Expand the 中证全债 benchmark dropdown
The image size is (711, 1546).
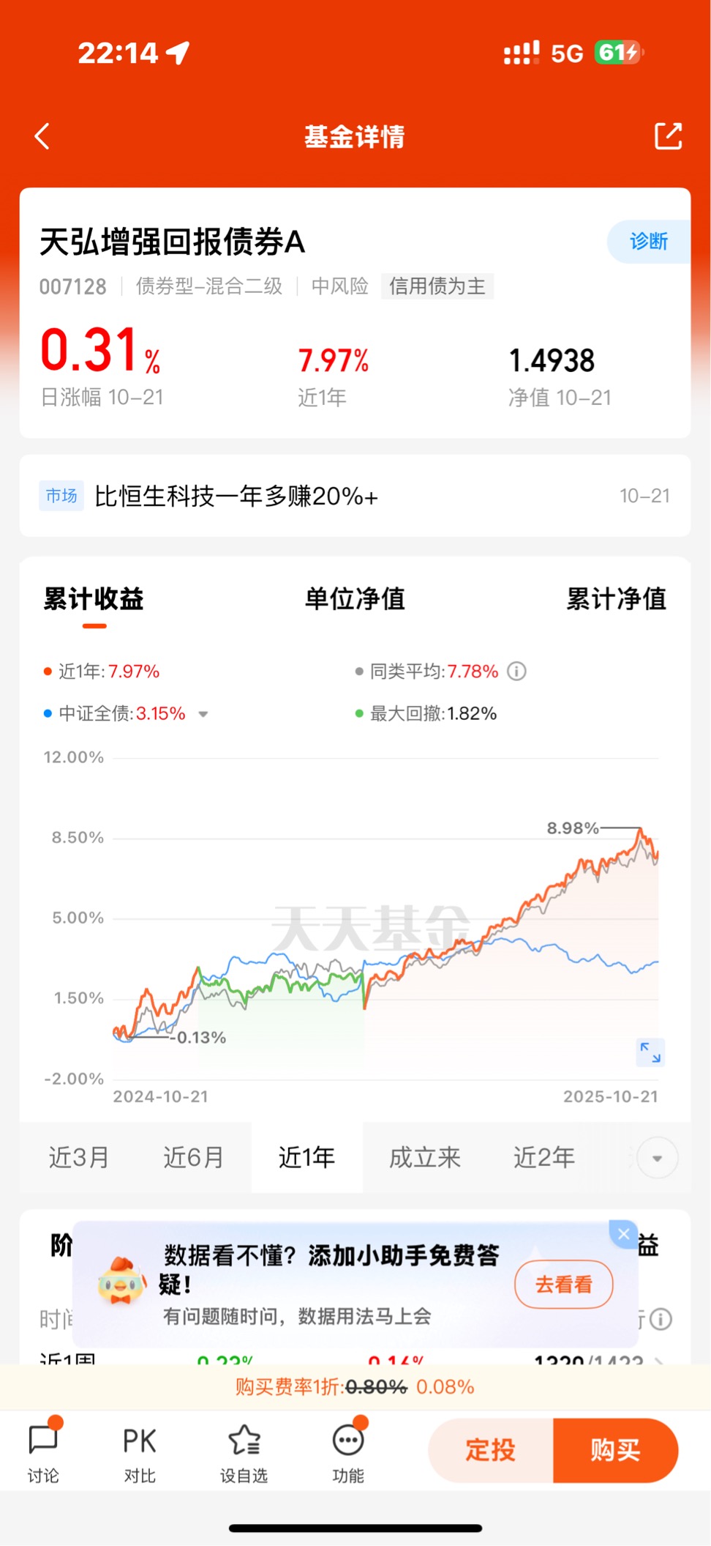(203, 714)
